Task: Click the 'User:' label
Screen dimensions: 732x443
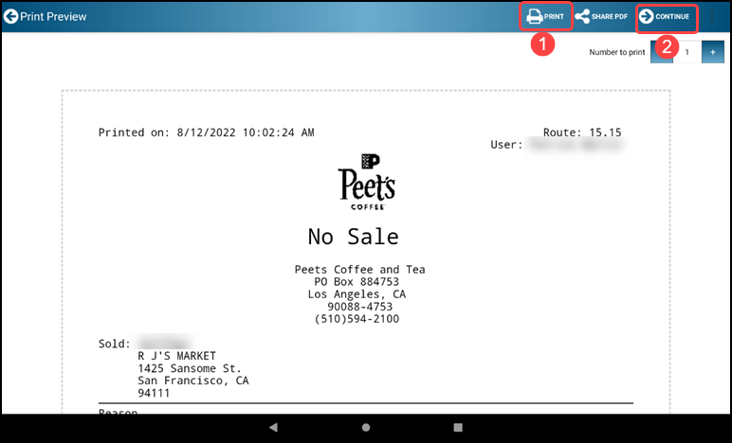Action: 506,145
